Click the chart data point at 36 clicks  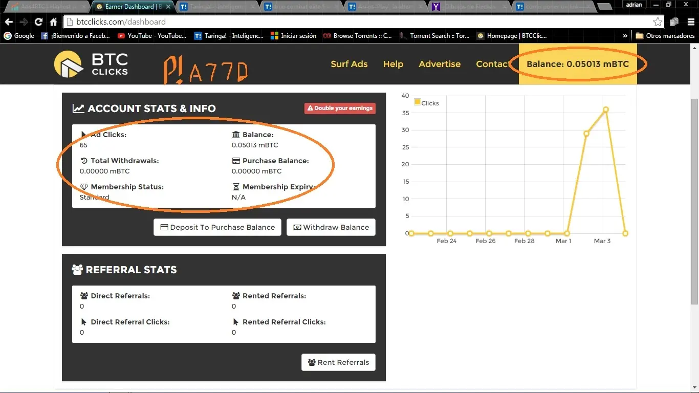606,110
